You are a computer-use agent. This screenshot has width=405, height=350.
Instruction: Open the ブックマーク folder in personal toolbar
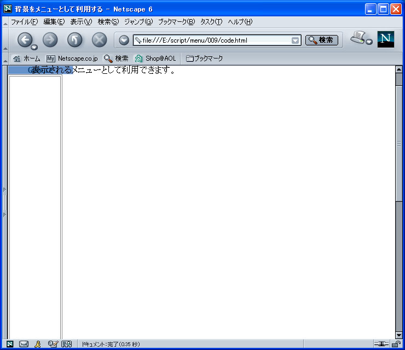pyautogui.click(x=204, y=59)
